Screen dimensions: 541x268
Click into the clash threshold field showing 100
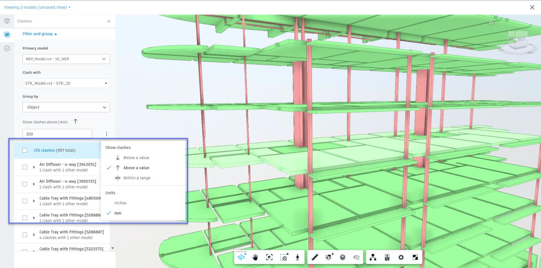(x=57, y=134)
